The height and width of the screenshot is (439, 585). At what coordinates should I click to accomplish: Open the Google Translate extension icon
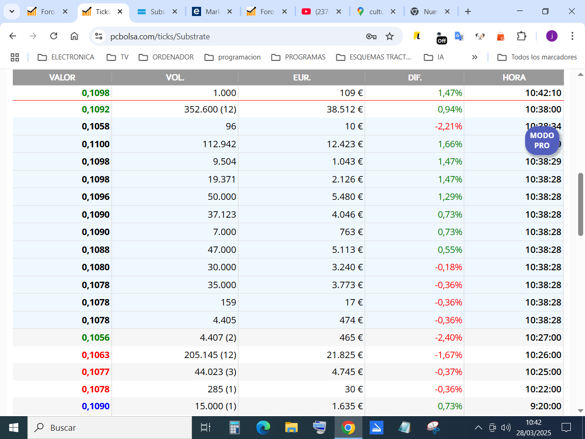pos(459,36)
